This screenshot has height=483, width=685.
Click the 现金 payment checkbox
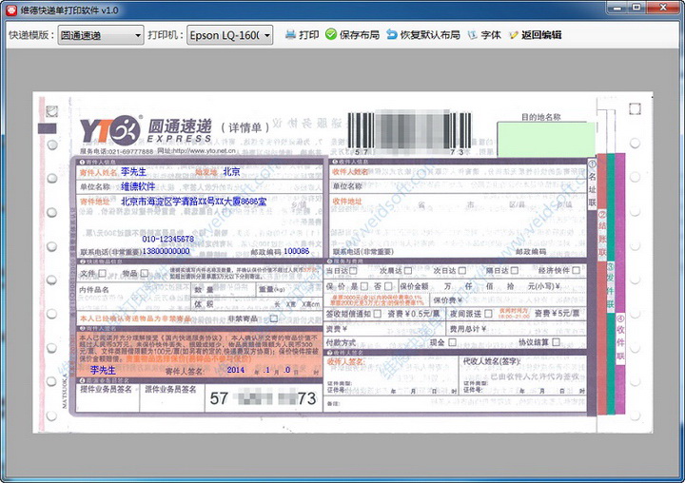point(453,342)
